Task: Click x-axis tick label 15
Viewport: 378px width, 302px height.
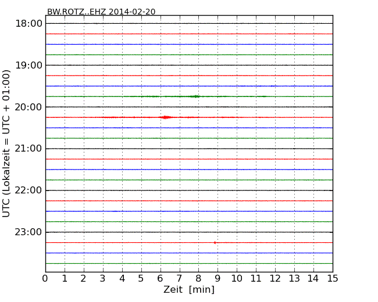Action: pyautogui.click(x=333, y=278)
